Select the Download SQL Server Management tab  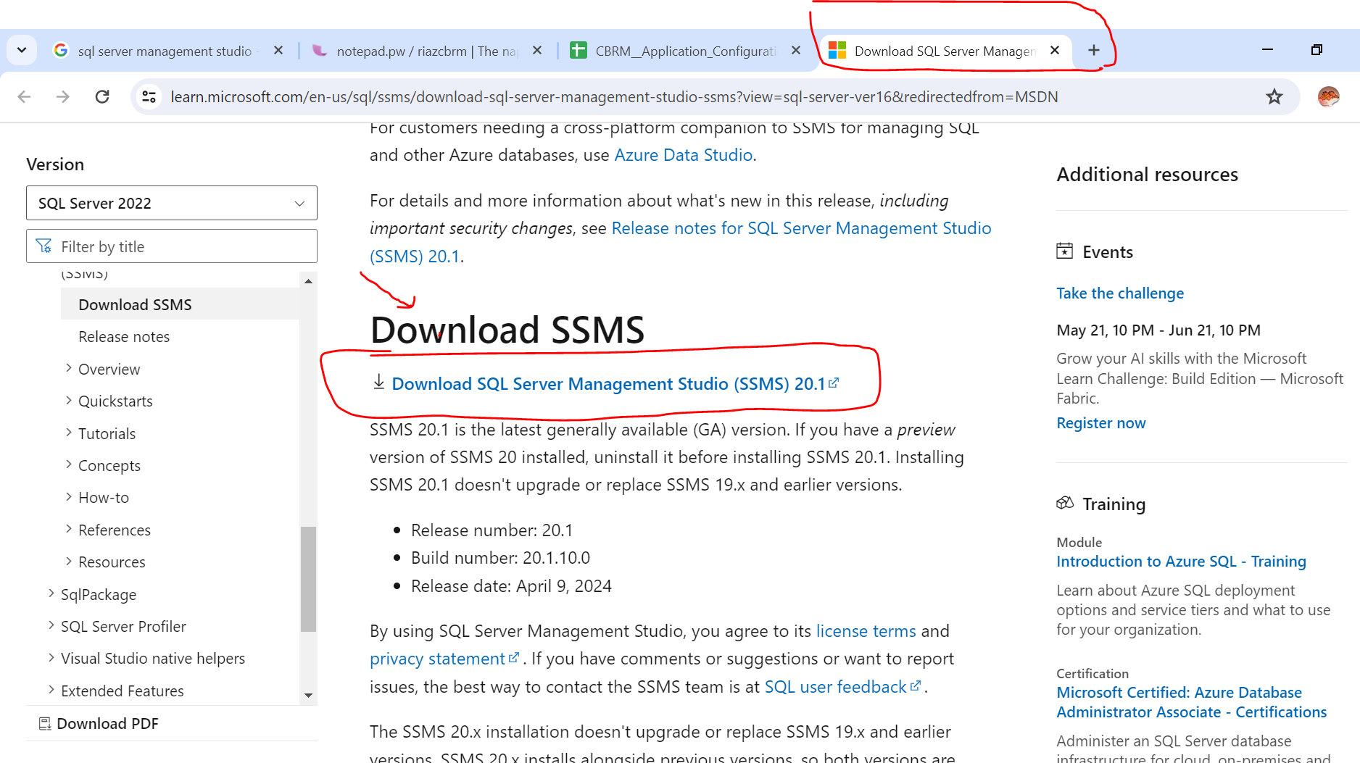pos(945,51)
